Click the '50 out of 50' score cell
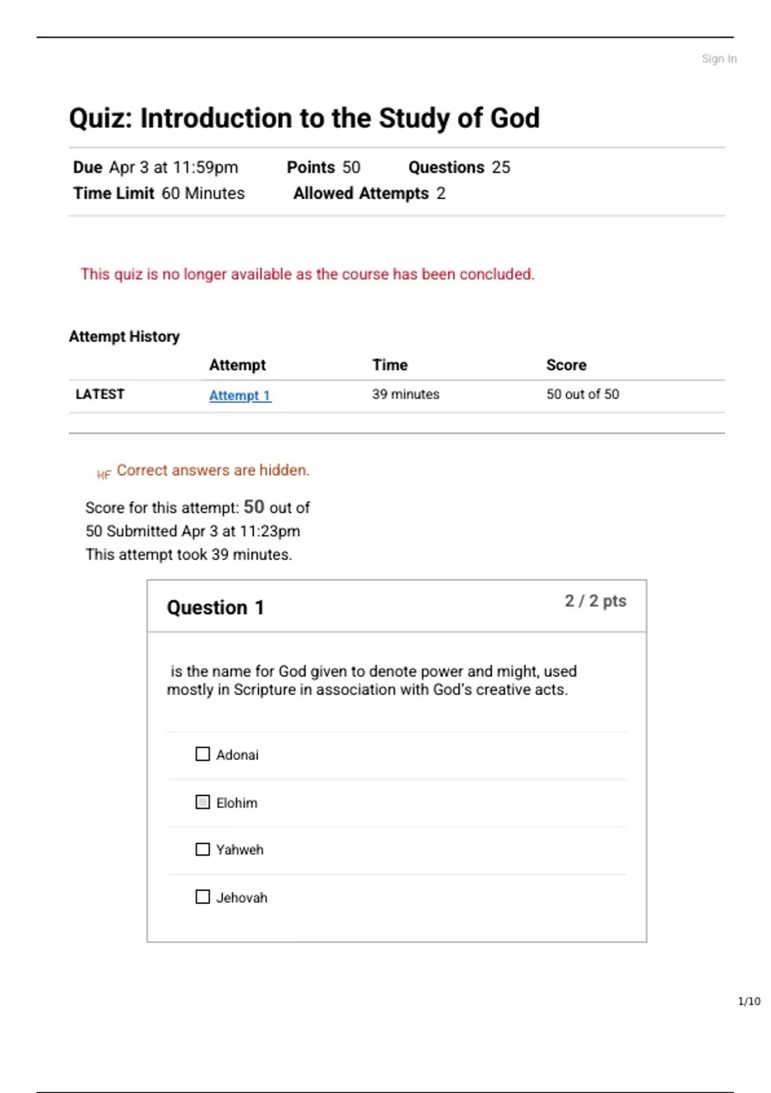This screenshot has width=771, height=1093. click(x=582, y=394)
